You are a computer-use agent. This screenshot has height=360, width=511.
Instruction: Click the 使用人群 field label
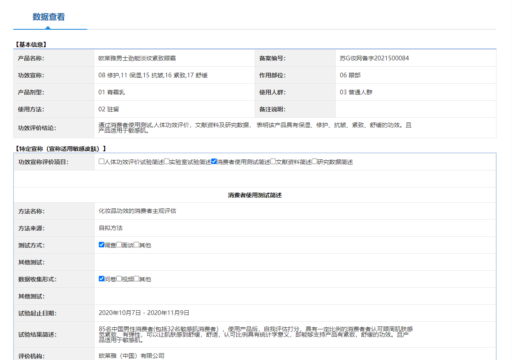click(273, 92)
